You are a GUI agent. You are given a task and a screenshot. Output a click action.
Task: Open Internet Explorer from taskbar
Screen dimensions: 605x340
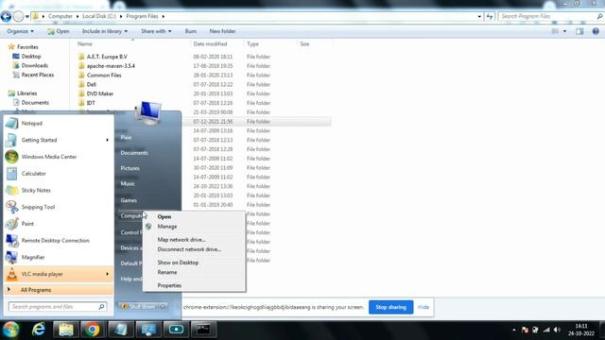(39, 330)
